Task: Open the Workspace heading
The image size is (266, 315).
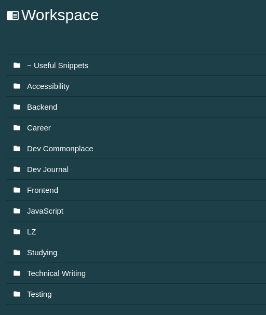Action: tap(60, 15)
